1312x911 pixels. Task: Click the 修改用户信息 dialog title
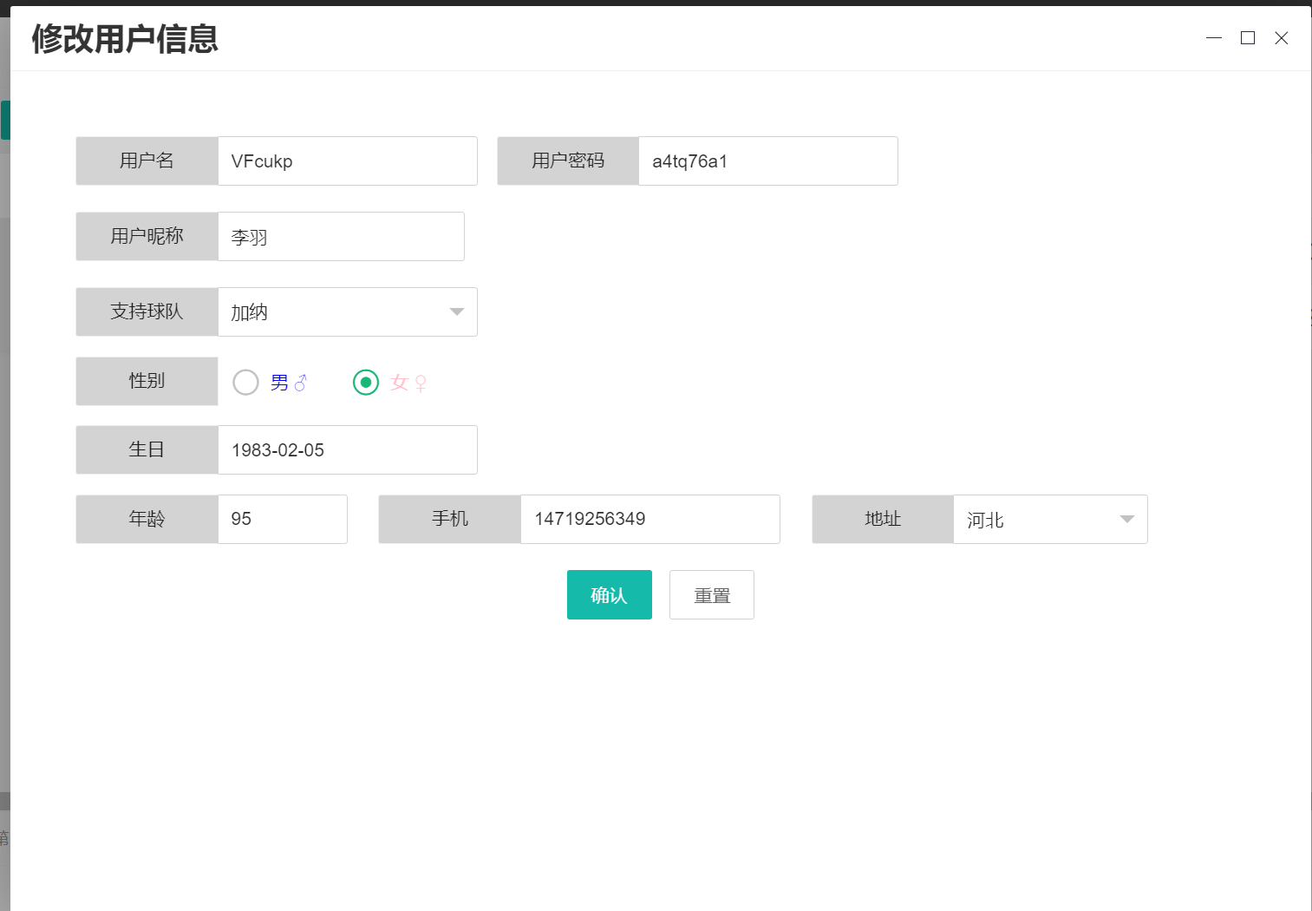click(x=125, y=39)
